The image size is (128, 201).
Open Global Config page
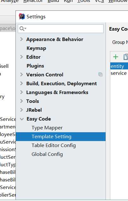click(x=47, y=154)
